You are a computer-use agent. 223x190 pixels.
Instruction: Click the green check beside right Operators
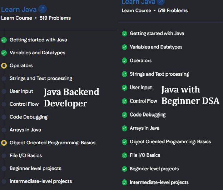(x=125, y=61)
